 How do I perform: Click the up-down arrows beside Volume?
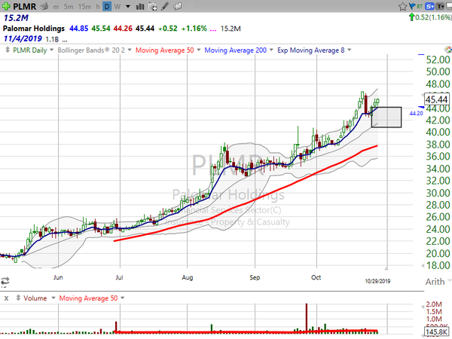pos(18,298)
